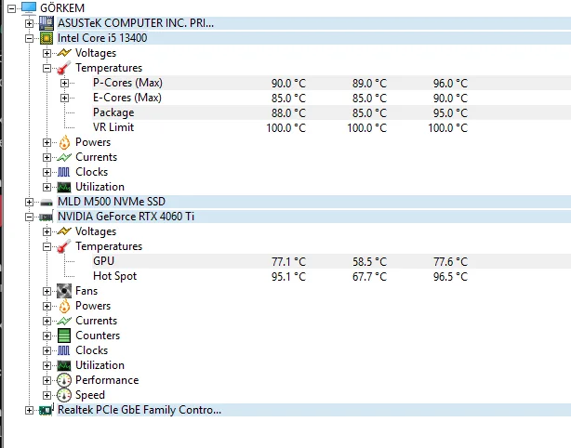Click the CPU Powers flame icon
The image size is (571, 448).
[x=64, y=142]
